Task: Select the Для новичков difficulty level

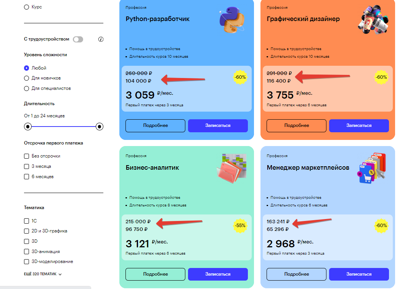Action: [x=26, y=78]
